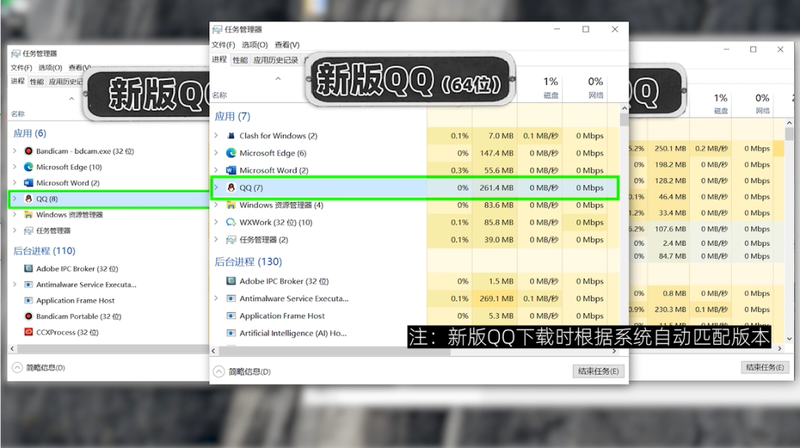Expand the Microsoft Word (2) group in center window
Viewport: 800px width, 448px height.
tap(216, 170)
